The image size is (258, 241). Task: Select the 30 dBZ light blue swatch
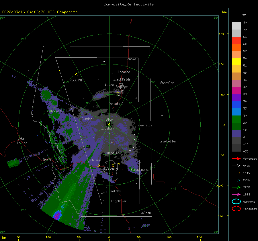tap(236, 112)
